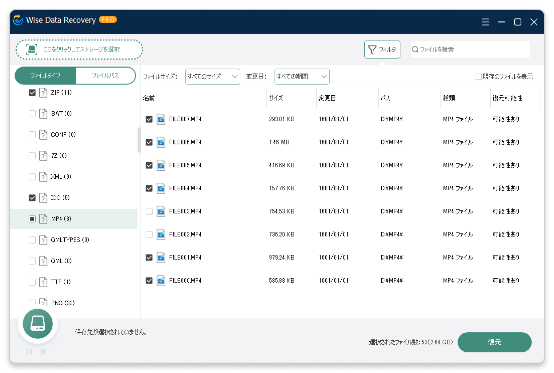Open the ファイルサイズ すべてのサイズ dropdown
The width and height of the screenshot is (554, 373).
(x=212, y=77)
